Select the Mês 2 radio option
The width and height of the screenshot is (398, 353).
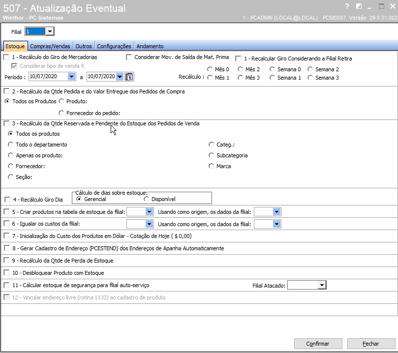pyautogui.click(x=241, y=69)
